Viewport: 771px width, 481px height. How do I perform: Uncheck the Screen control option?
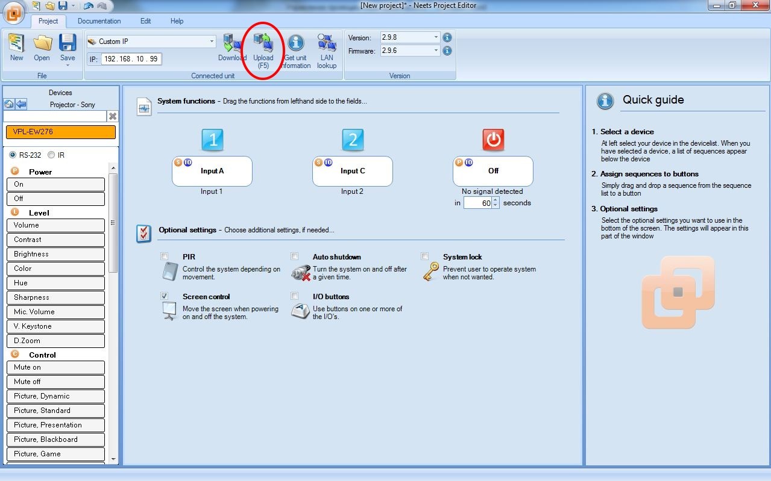pyautogui.click(x=165, y=296)
